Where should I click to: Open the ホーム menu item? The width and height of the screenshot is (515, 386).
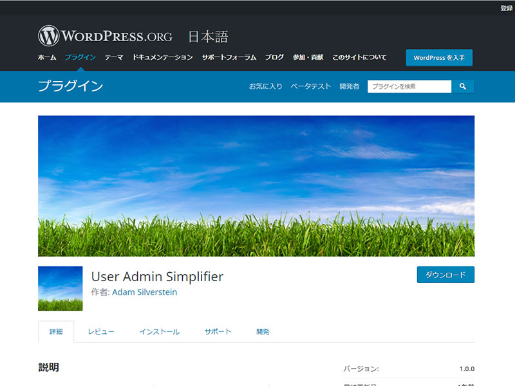(47, 57)
